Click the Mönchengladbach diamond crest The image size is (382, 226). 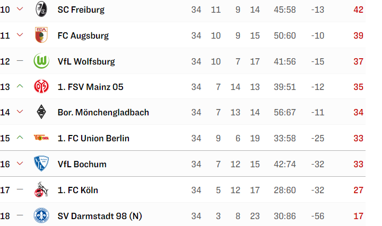point(41,112)
